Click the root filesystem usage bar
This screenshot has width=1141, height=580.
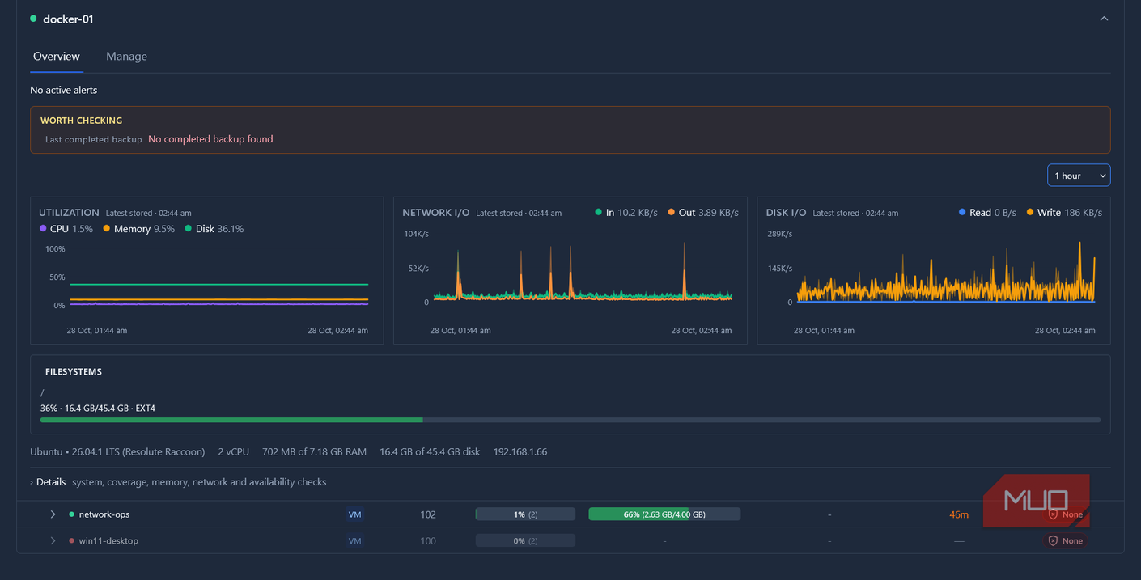[570, 420]
